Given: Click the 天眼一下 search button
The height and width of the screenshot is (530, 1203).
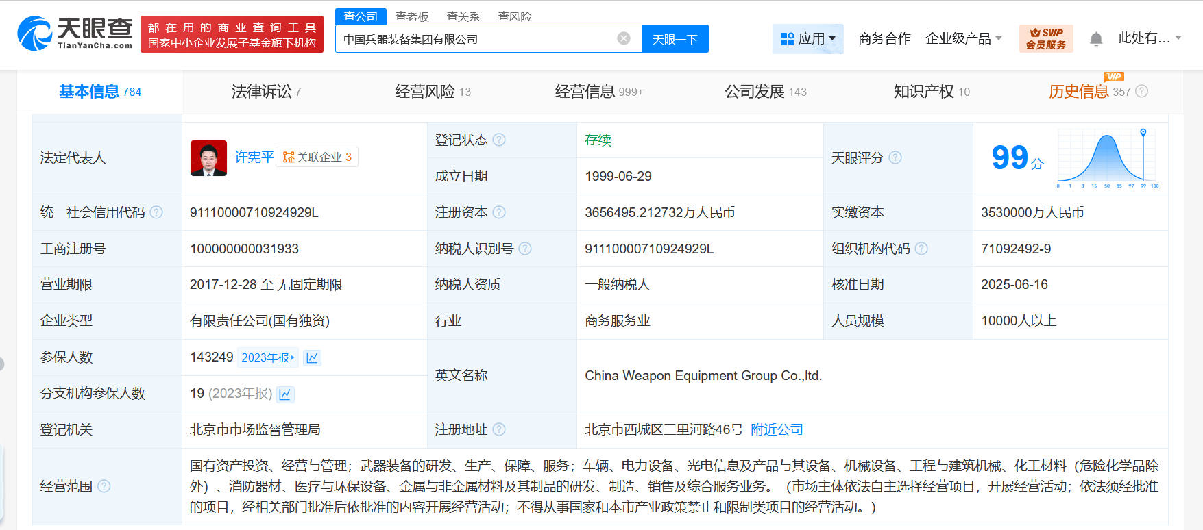Looking at the screenshot, I should tap(675, 39).
